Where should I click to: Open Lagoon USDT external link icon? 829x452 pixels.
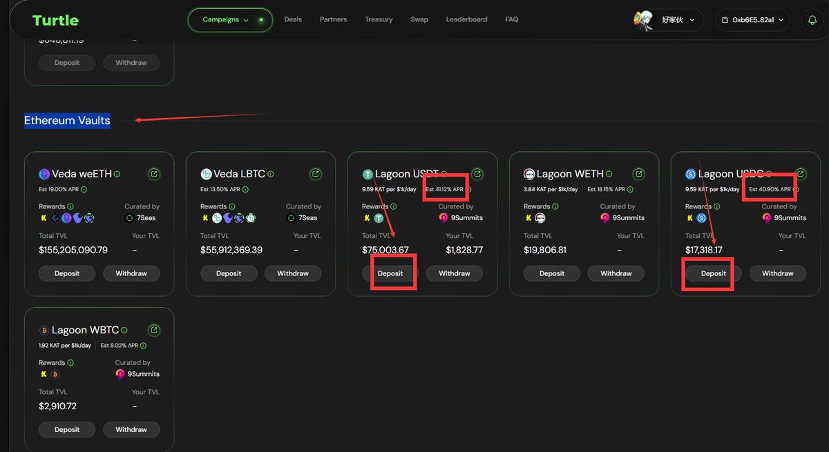coord(477,174)
